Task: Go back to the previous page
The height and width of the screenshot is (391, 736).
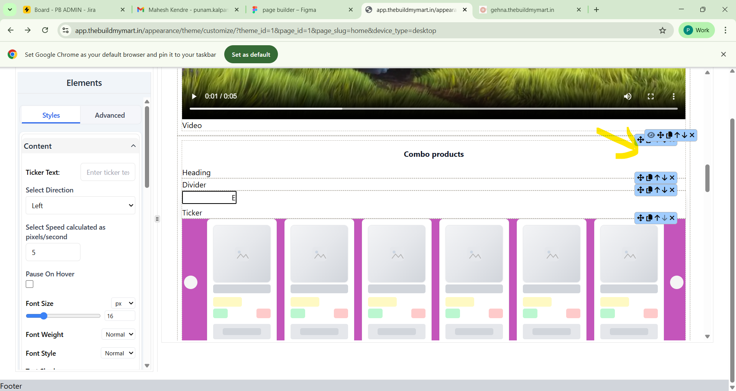Action: pyautogui.click(x=11, y=30)
